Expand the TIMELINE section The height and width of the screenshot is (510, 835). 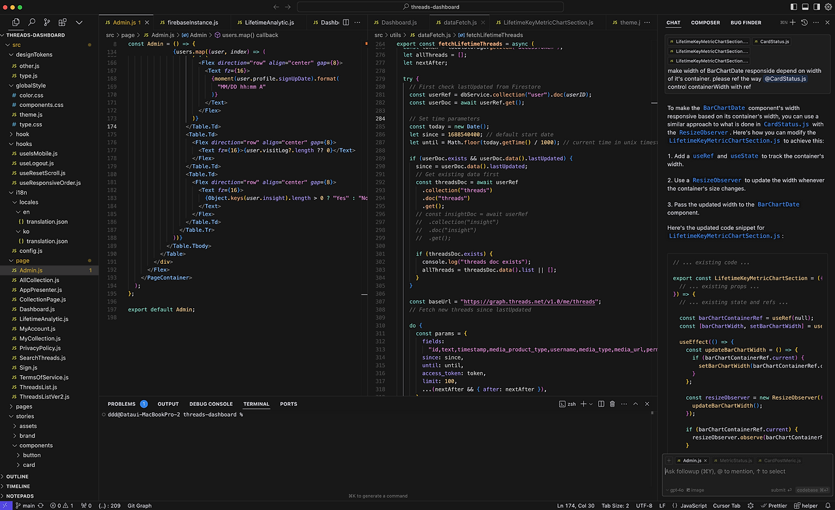click(49, 487)
